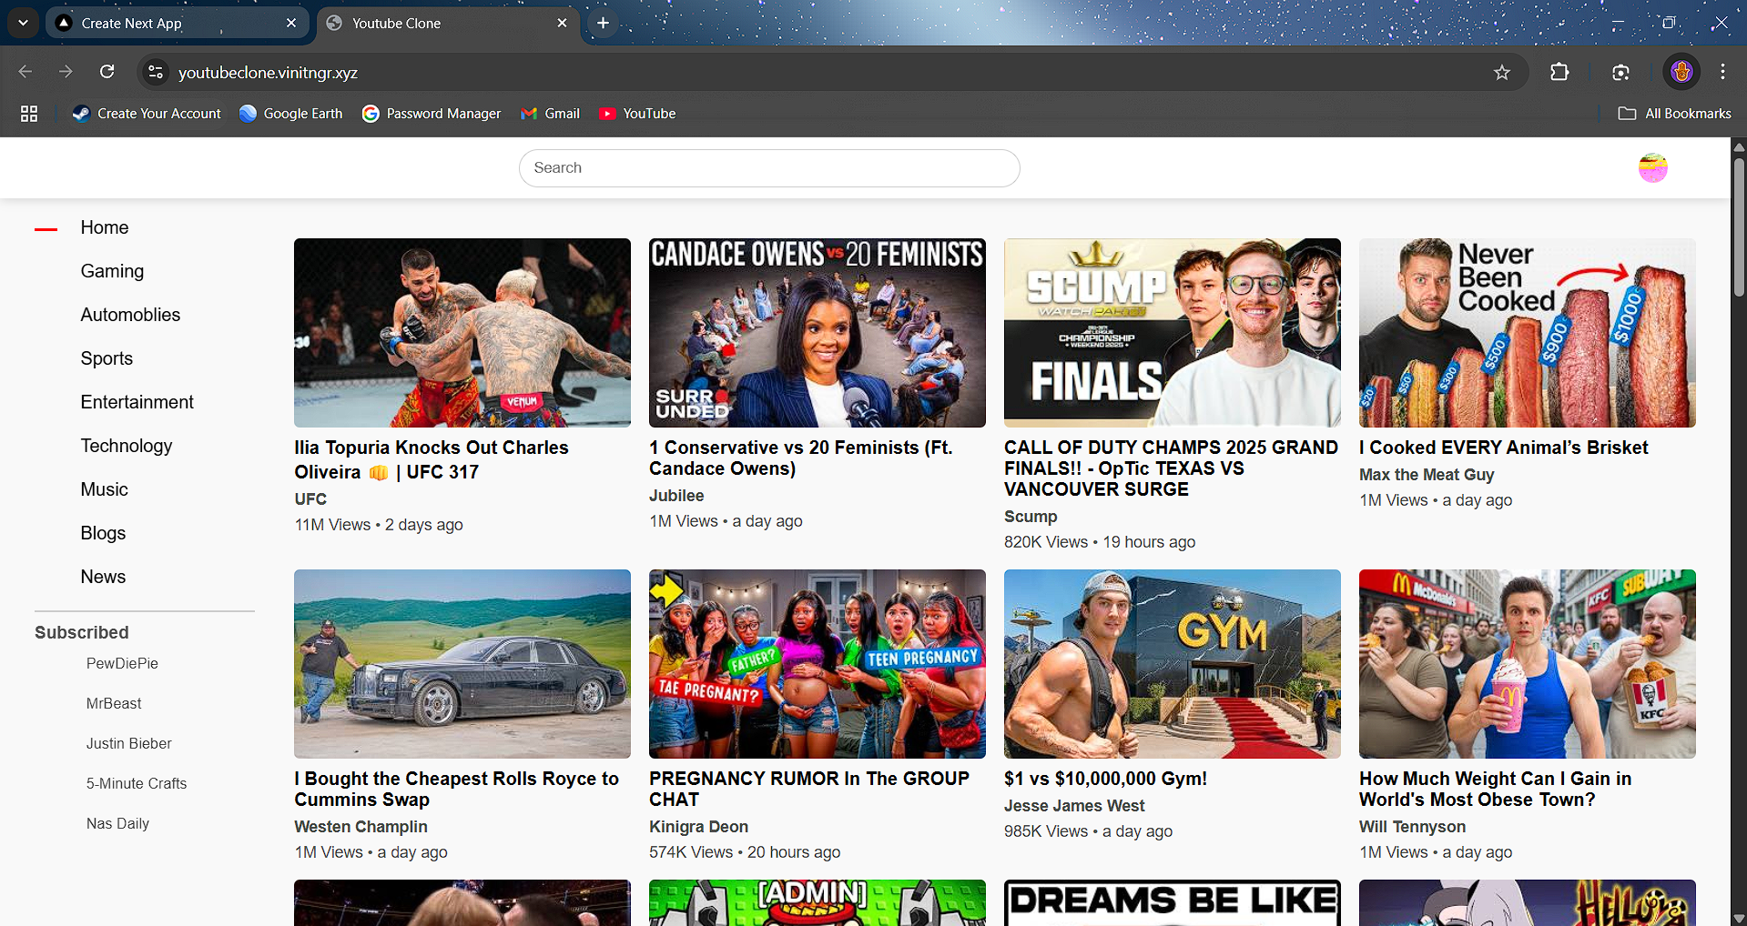
Task: Click title '1 Conservative vs 20 Feminists'
Action: tap(801, 458)
